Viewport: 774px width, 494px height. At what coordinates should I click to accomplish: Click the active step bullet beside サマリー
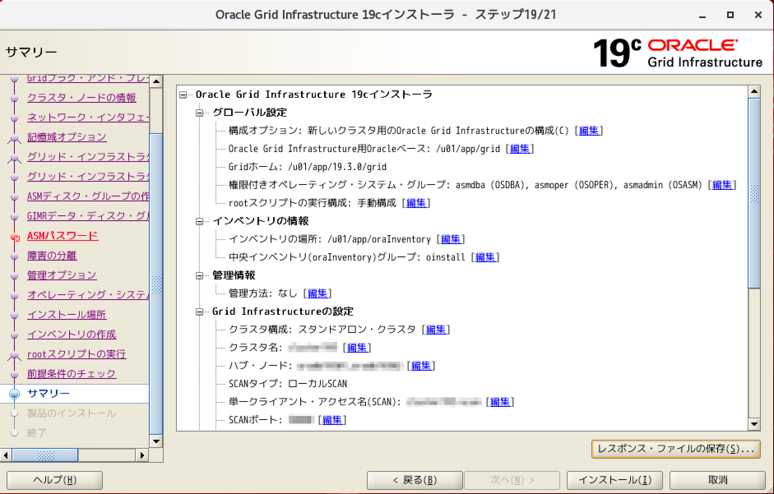click(x=15, y=394)
